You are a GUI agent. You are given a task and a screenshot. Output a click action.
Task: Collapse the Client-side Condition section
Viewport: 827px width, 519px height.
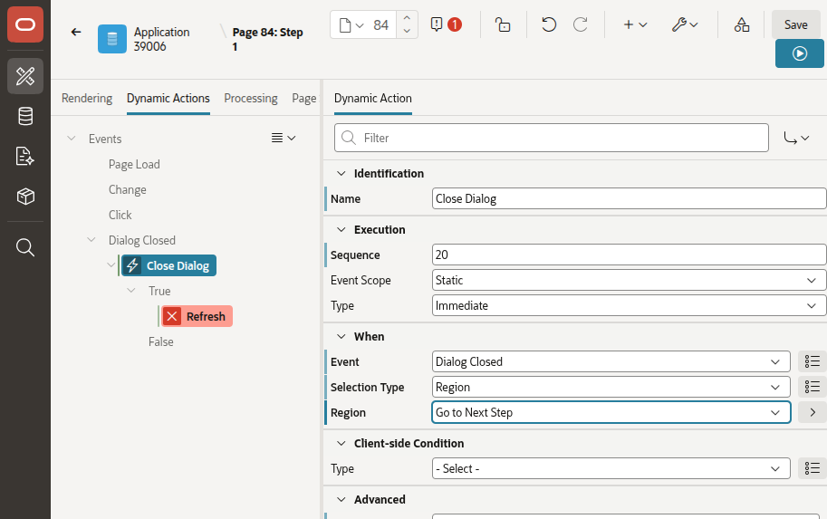(x=341, y=444)
